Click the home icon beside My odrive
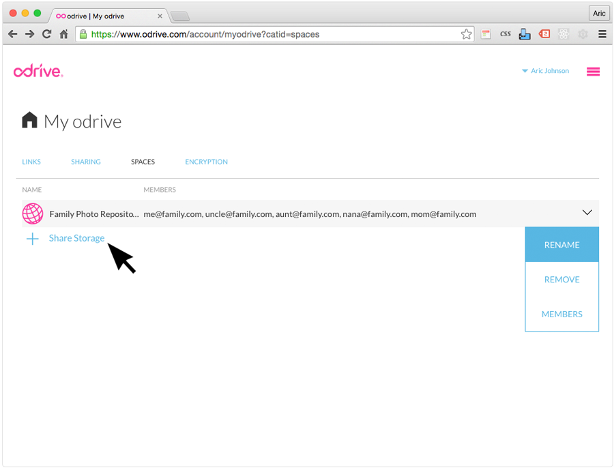This screenshot has width=614, height=468. click(x=29, y=120)
